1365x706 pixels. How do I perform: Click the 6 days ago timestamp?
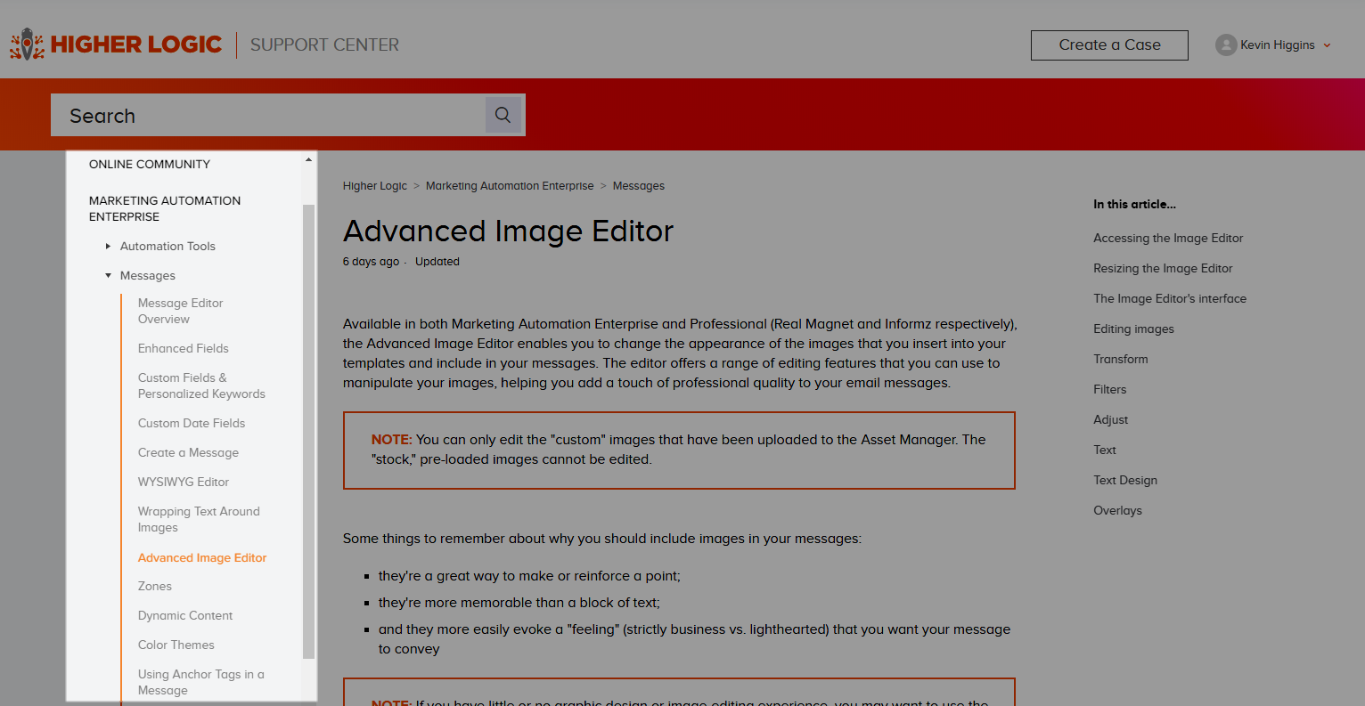coord(371,262)
